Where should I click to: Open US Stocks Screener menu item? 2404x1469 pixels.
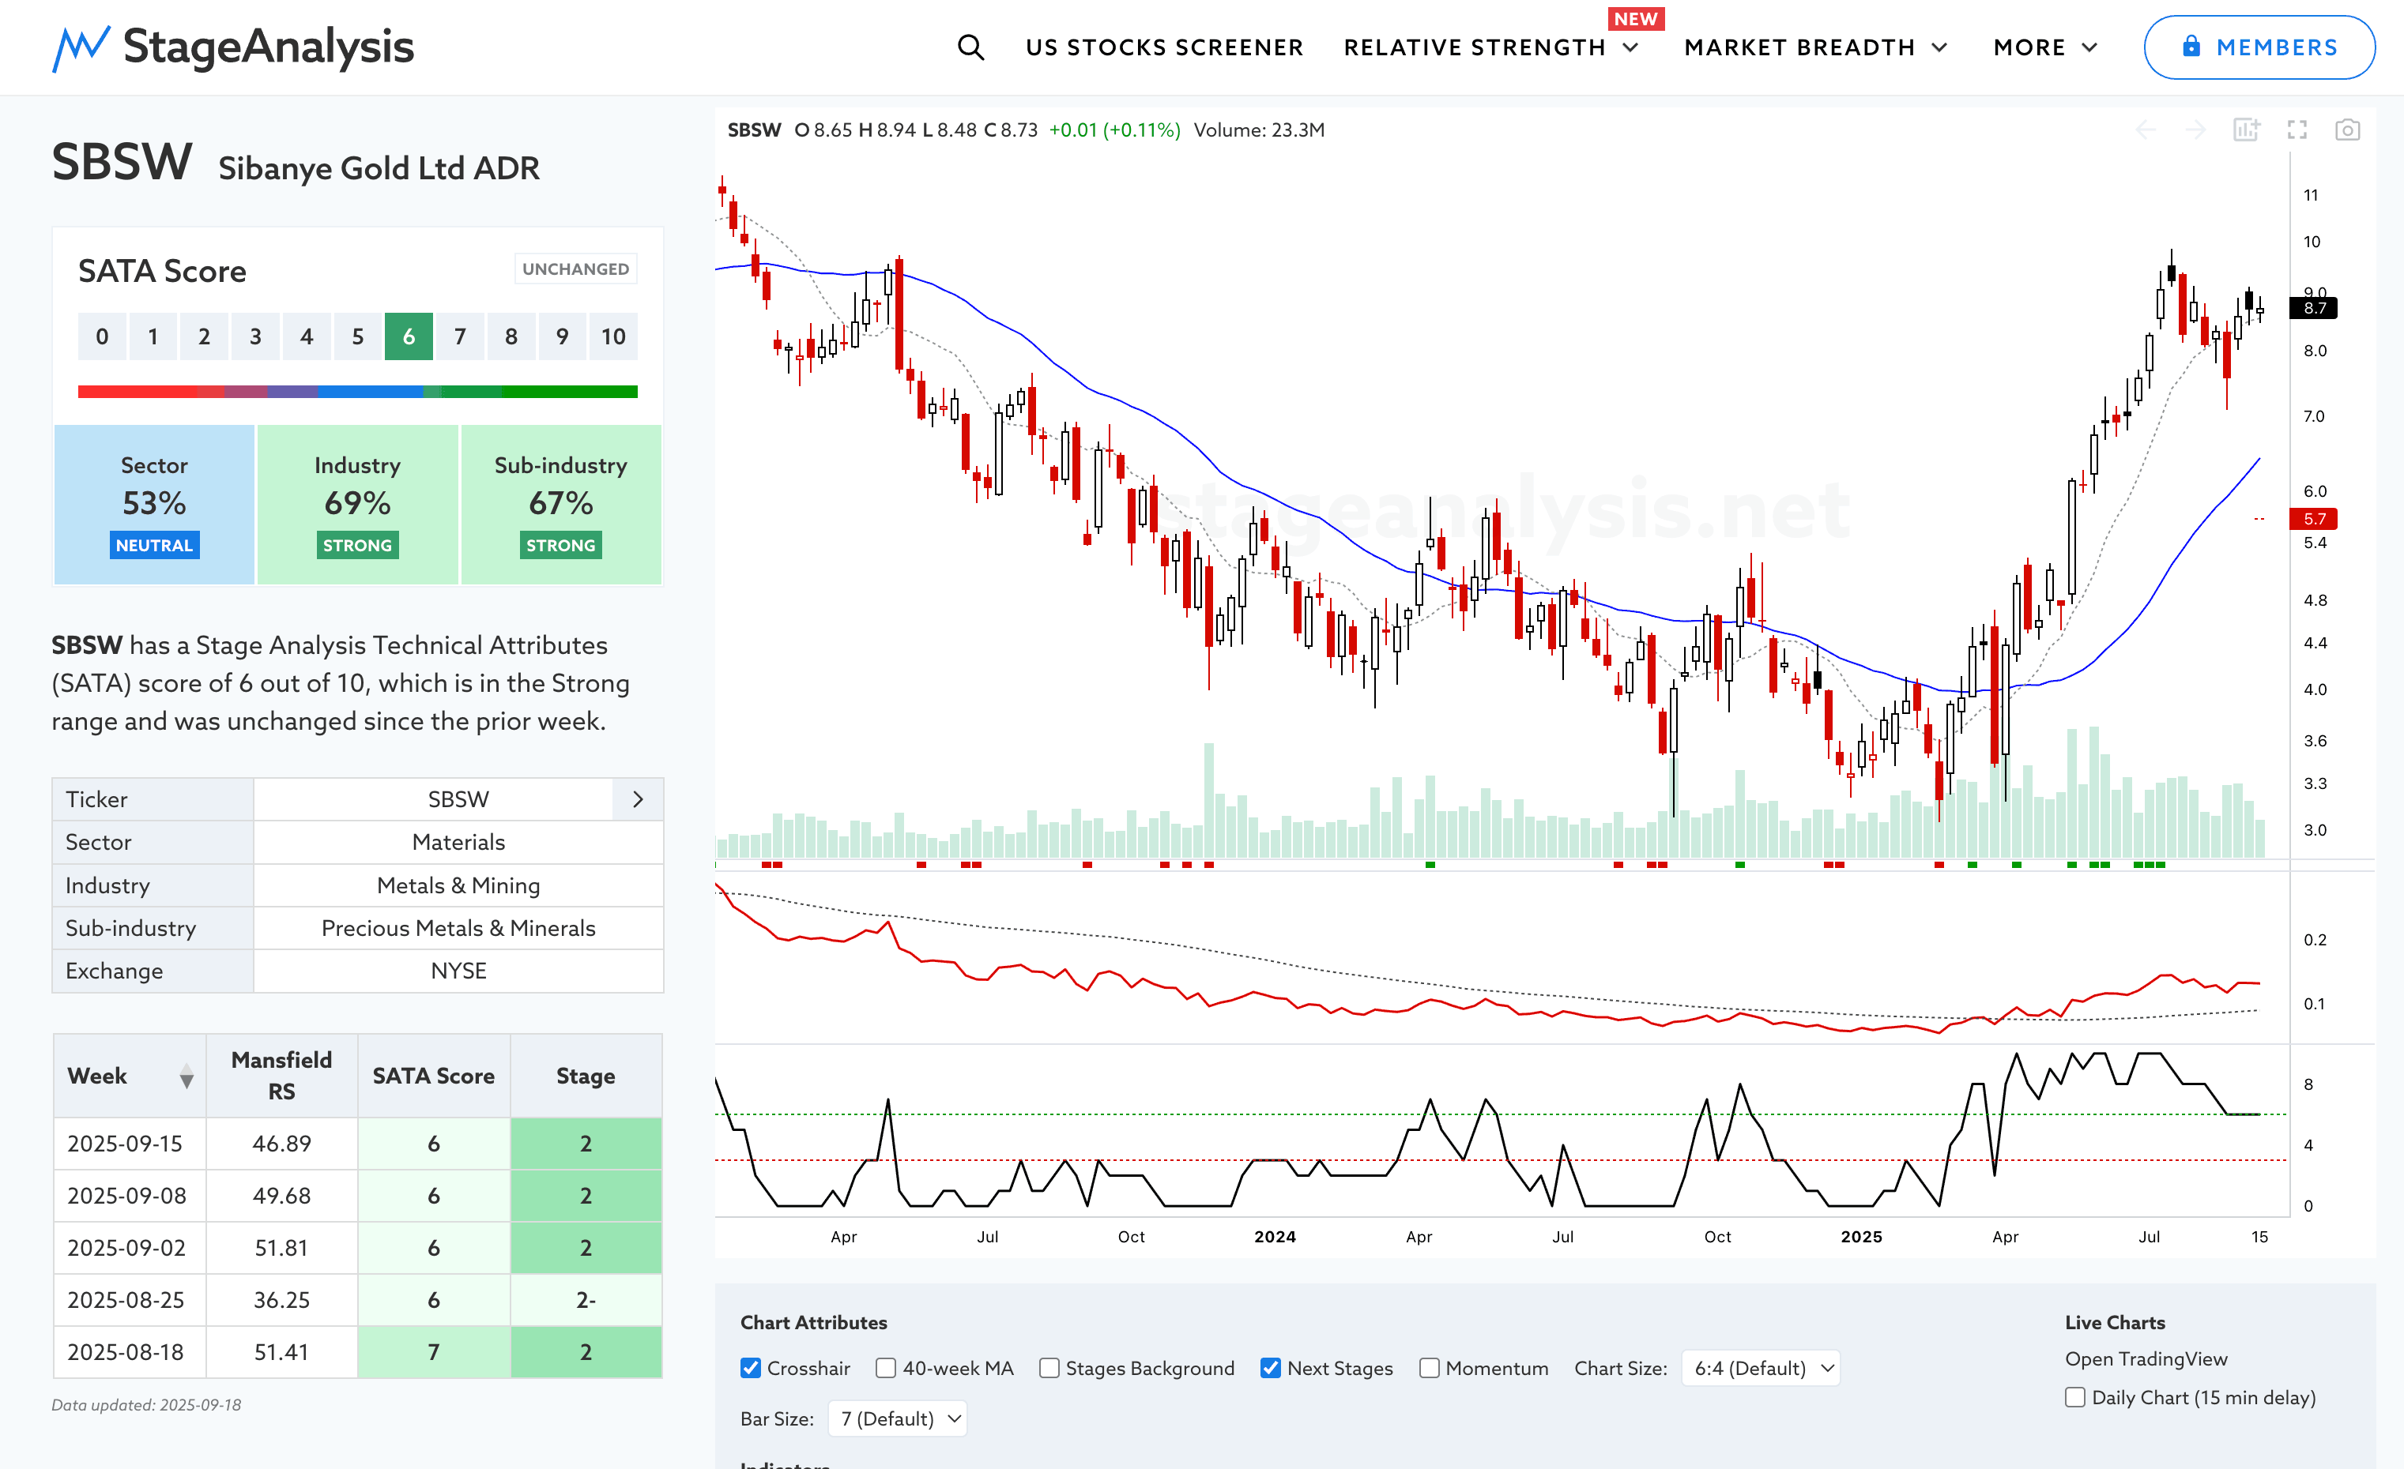click(x=1164, y=47)
